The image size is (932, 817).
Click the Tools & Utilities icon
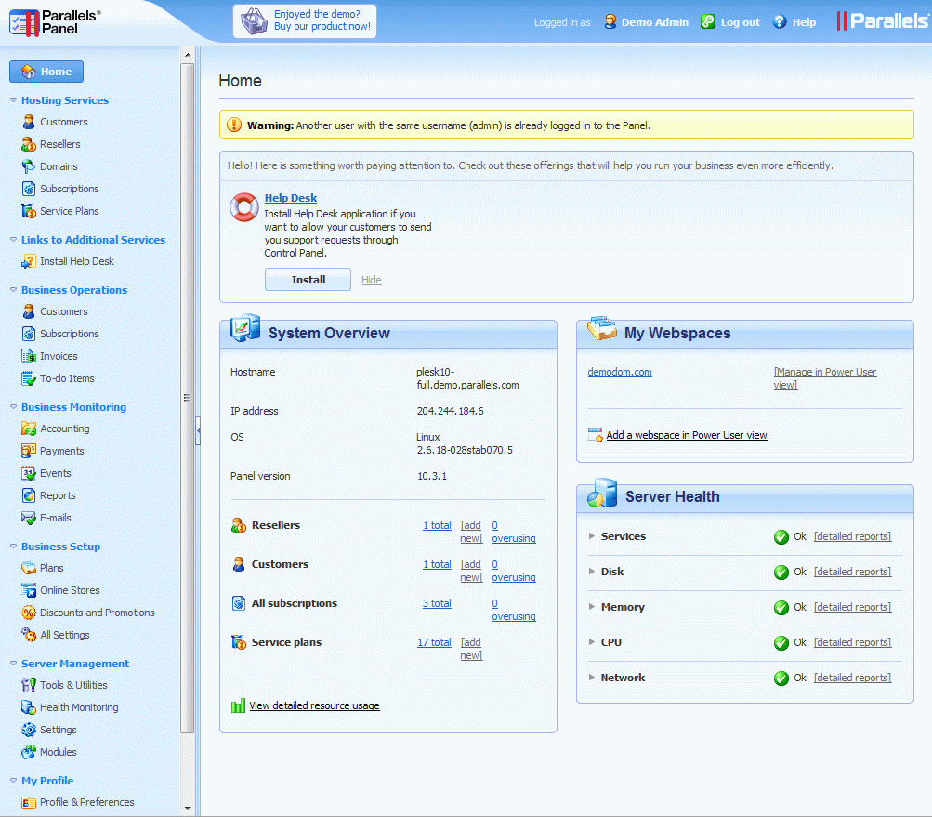(29, 685)
